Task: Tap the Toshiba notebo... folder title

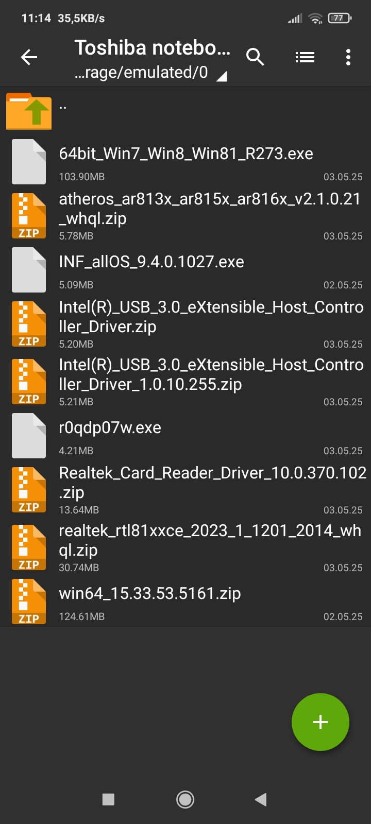Action: 152,48
